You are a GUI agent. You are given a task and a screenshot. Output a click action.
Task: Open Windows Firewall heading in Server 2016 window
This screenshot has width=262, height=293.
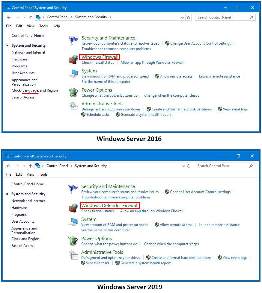click(100, 57)
